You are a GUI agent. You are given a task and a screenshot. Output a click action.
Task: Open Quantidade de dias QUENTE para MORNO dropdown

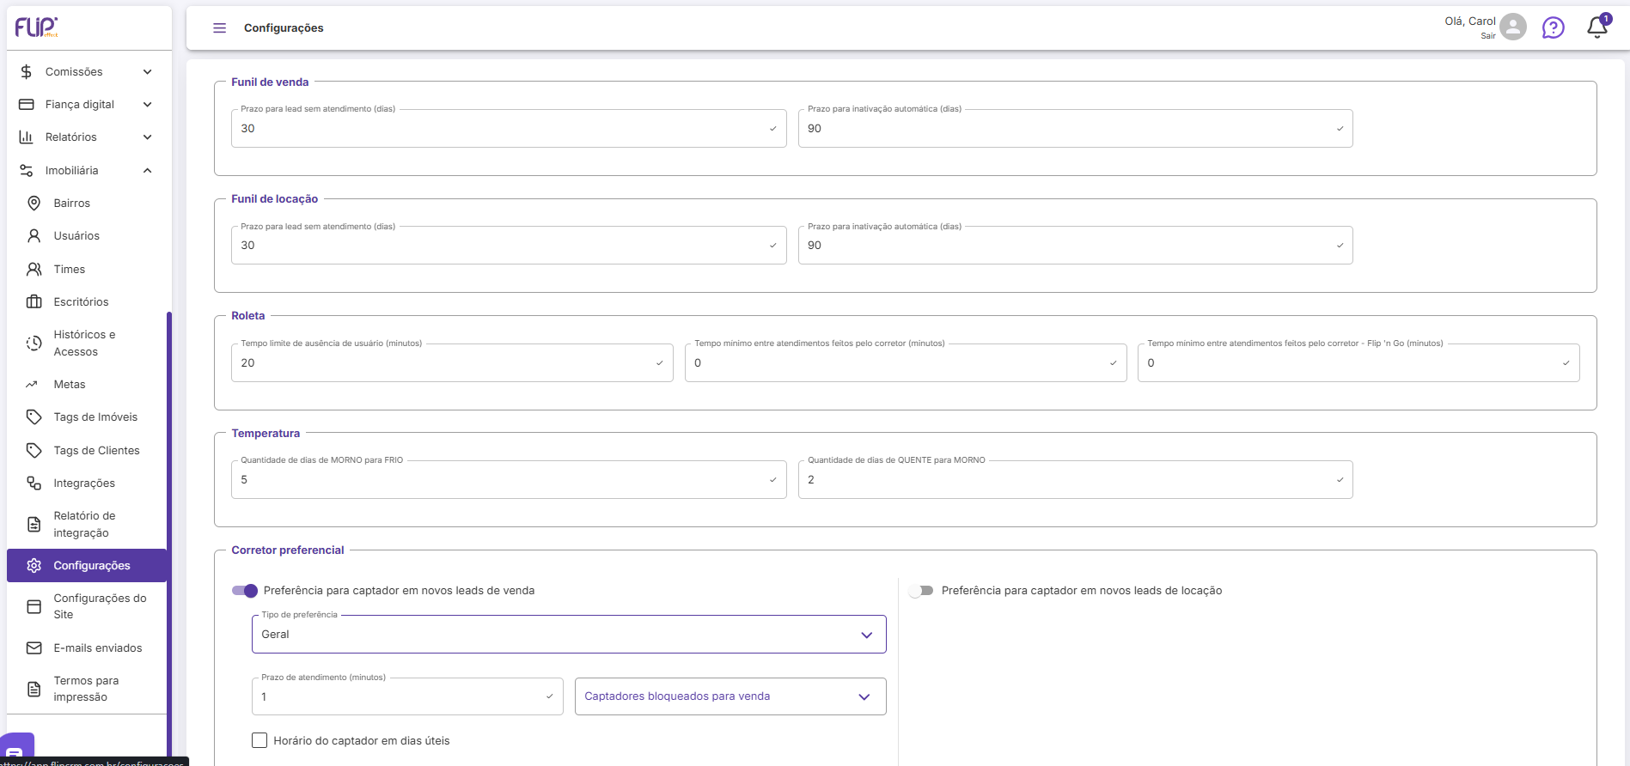pos(1076,480)
